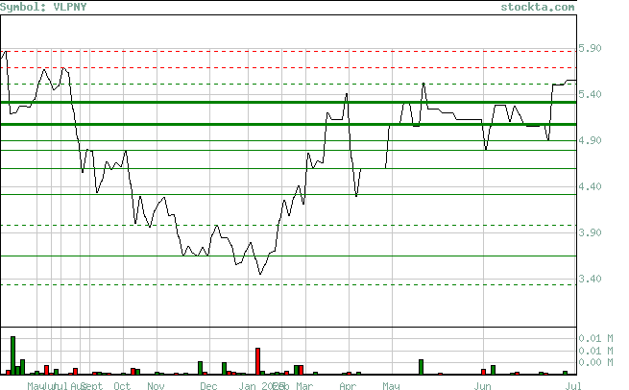The width and height of the screenshot is (629, 390).
Task: Click the Oct month label
Action: click(x=122, y=385)
